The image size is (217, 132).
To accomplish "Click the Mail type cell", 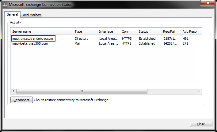I will pyautogui.click(x=77, y=43).
